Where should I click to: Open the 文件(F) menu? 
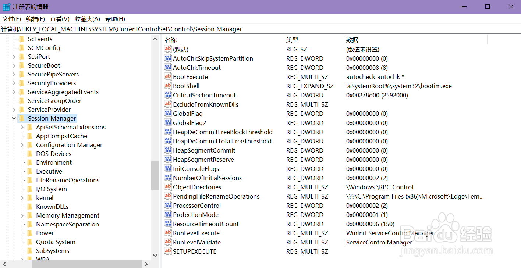pyautogui.click(x=12, y=19)
